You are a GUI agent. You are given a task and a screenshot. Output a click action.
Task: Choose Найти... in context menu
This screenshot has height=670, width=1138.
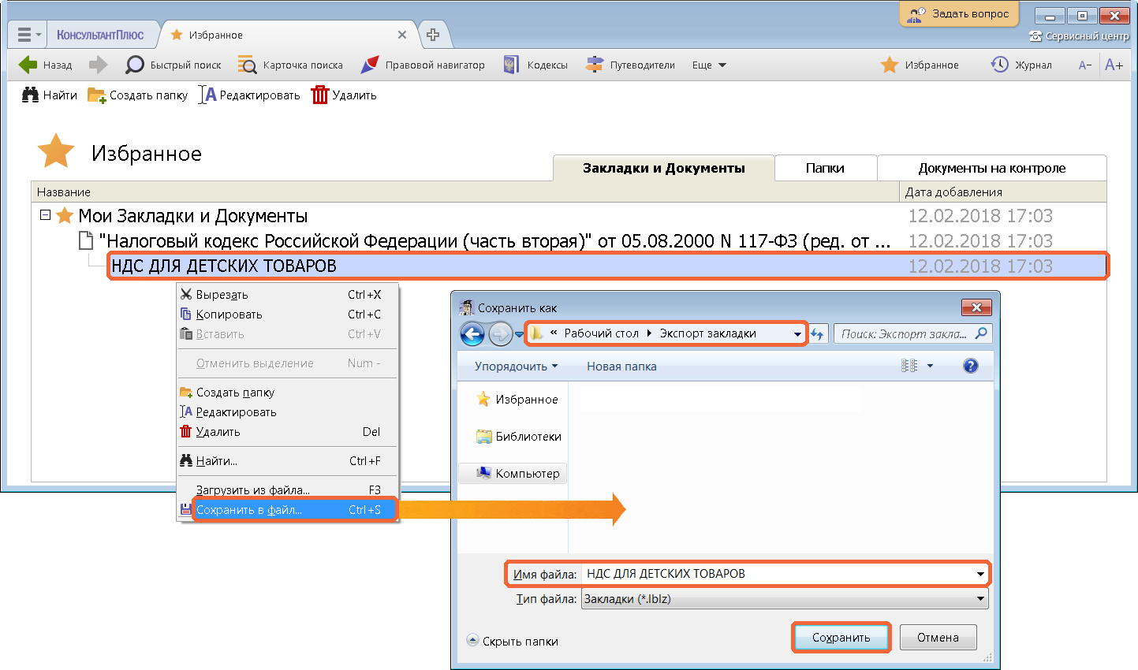coord(288,461)
